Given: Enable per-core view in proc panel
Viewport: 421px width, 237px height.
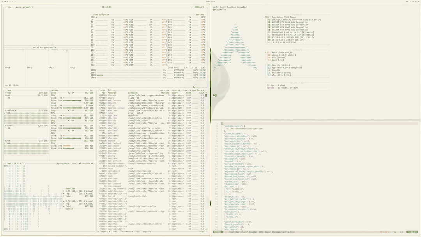Looking at the screenshot, I should [x=164, y=90].
